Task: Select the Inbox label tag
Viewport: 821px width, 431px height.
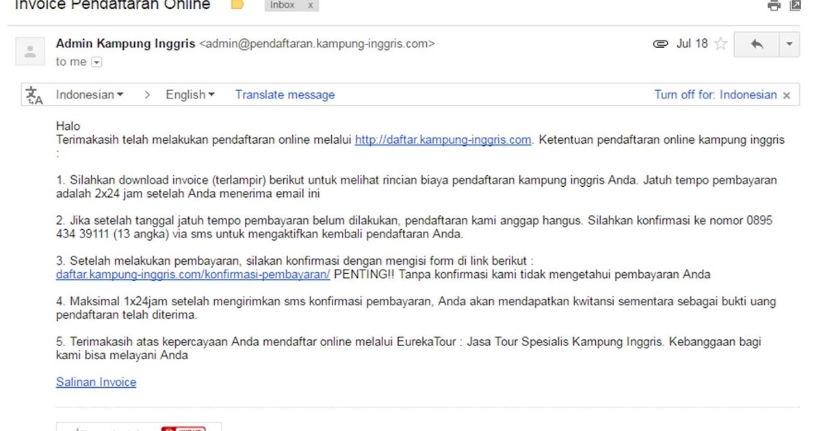Action: pyautogui.click(x=283, y=5)
